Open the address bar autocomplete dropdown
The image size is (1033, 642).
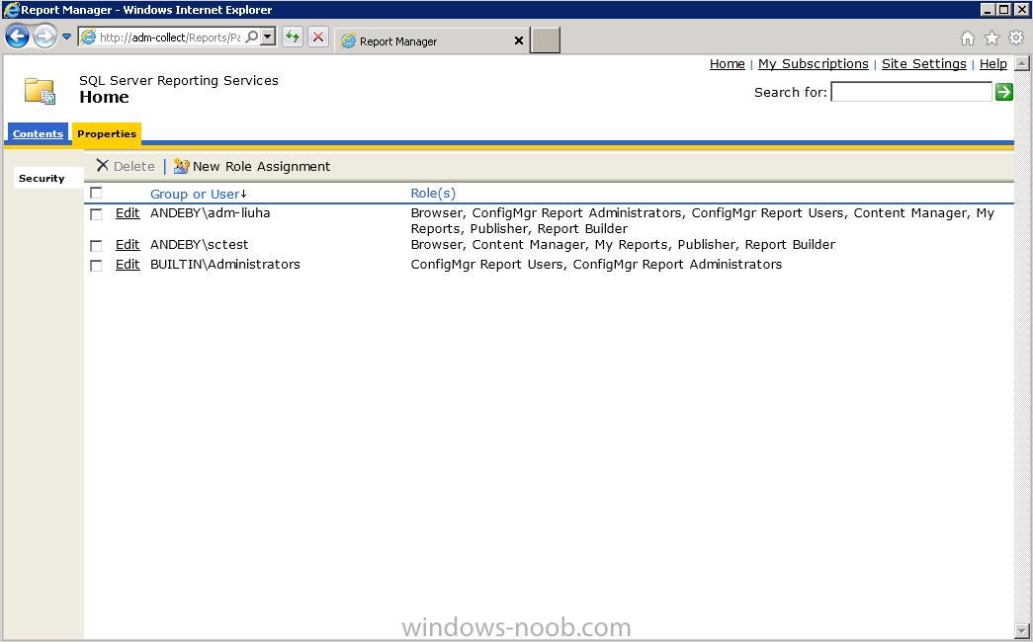[x=268, y=37]
